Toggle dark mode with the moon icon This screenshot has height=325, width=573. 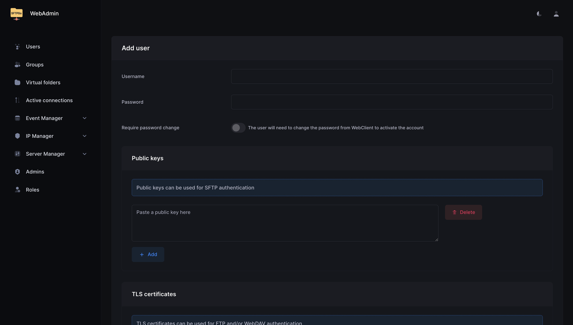(539, 13)
